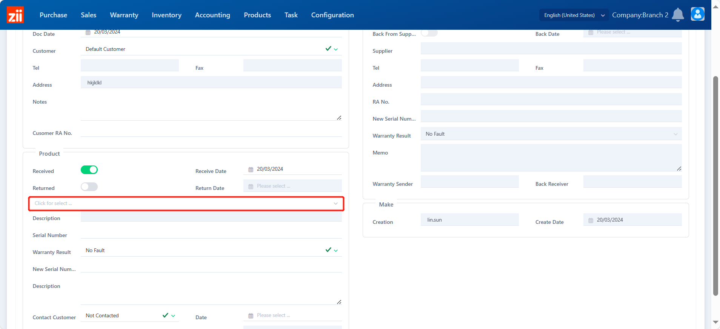Click left New Serial Number field

click(x=211, y=267)
